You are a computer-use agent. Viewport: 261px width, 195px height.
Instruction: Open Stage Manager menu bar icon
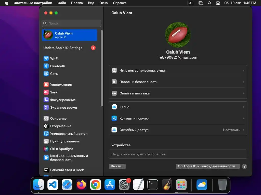pyautogui.click(x=201, y=3)
